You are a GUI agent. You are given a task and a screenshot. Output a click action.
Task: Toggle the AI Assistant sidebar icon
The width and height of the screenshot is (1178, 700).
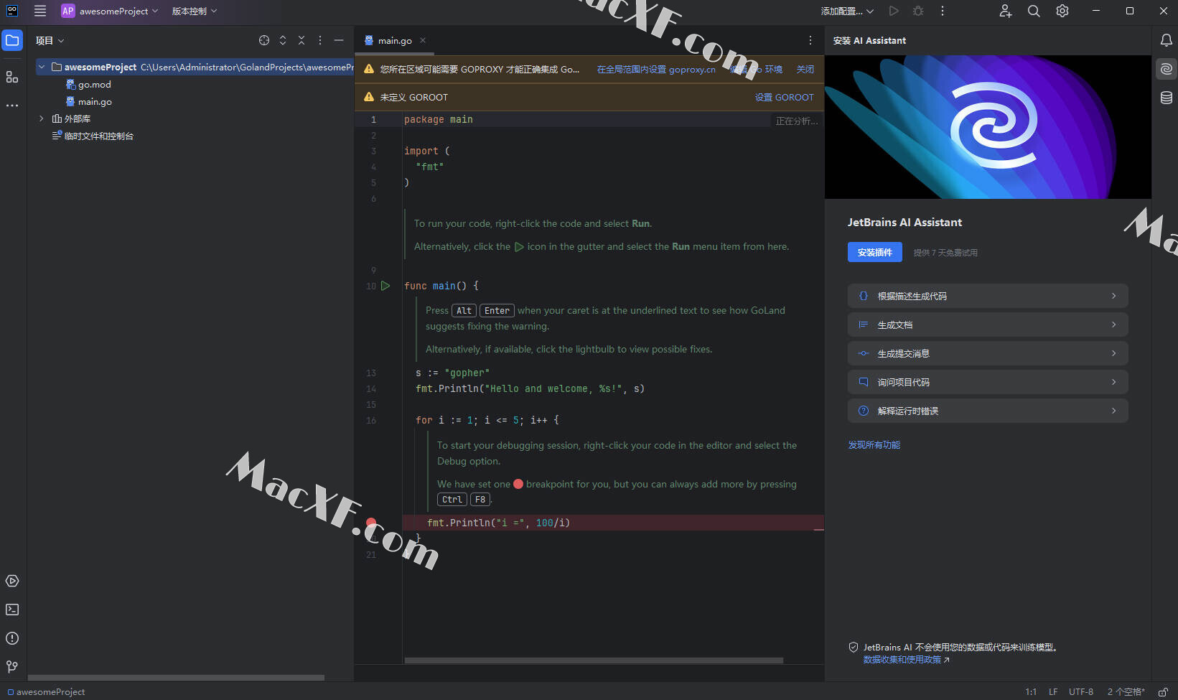[1167, 69]
